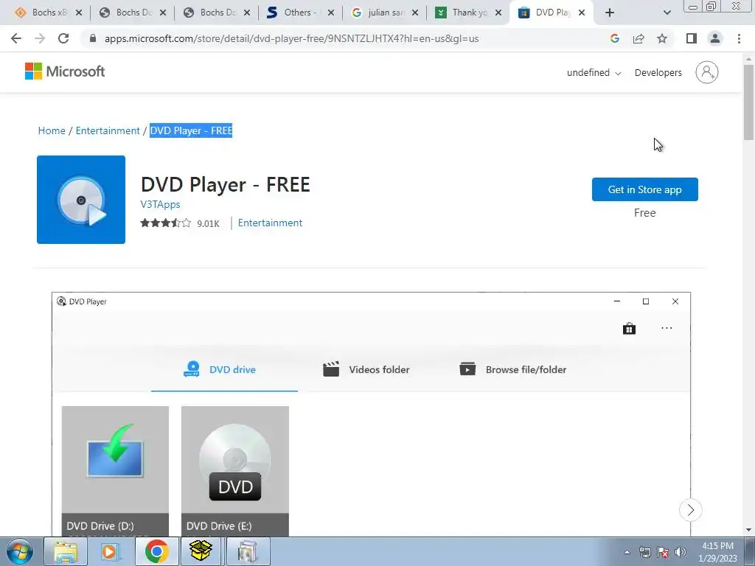Open Windows Explorer from taskbar
Screen dimensions: 755x566
click(66, 551)
